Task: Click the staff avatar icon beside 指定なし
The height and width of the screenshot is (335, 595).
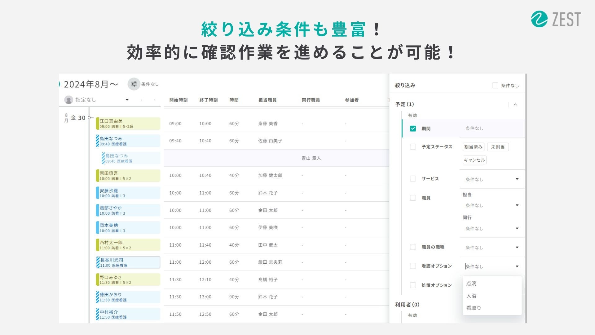Action: (68, 100)
